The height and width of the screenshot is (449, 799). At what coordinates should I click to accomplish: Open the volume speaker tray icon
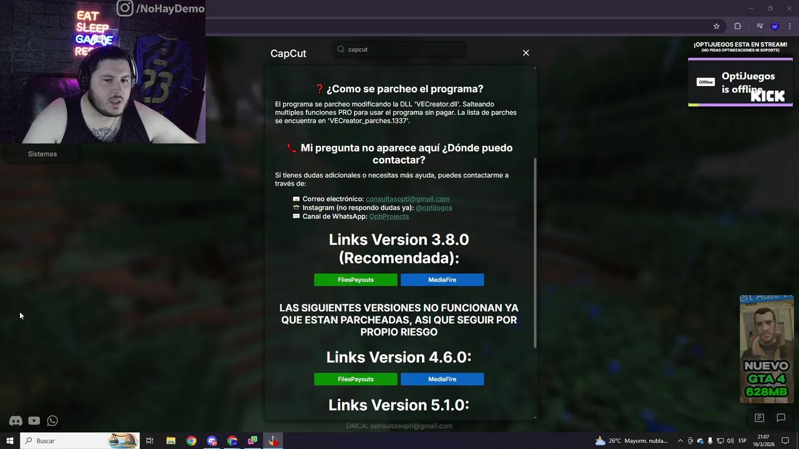[730, 441]
